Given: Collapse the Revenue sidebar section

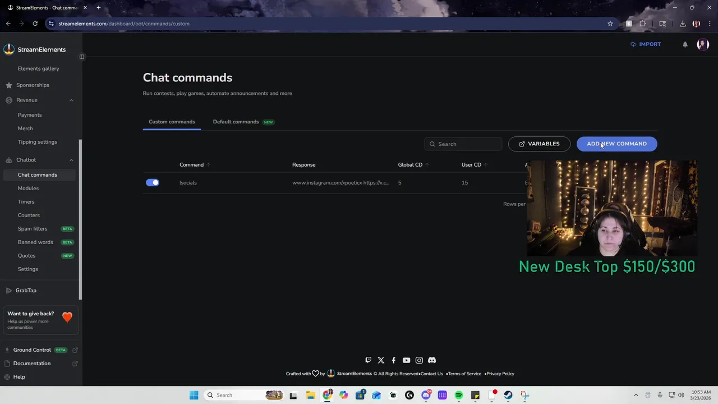Looking at the screenshot, I should (71, 100).
